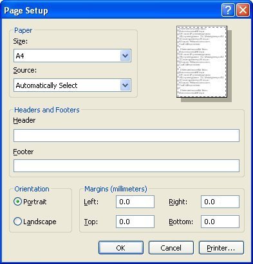The image size is (253, 264).
Task: Open the Printer... settings button
Action: point(221,248)
